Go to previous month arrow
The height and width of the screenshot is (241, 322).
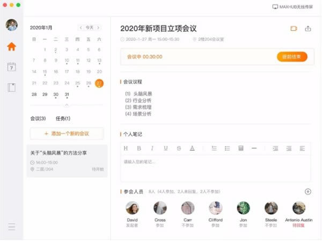[x=80, y=27]
